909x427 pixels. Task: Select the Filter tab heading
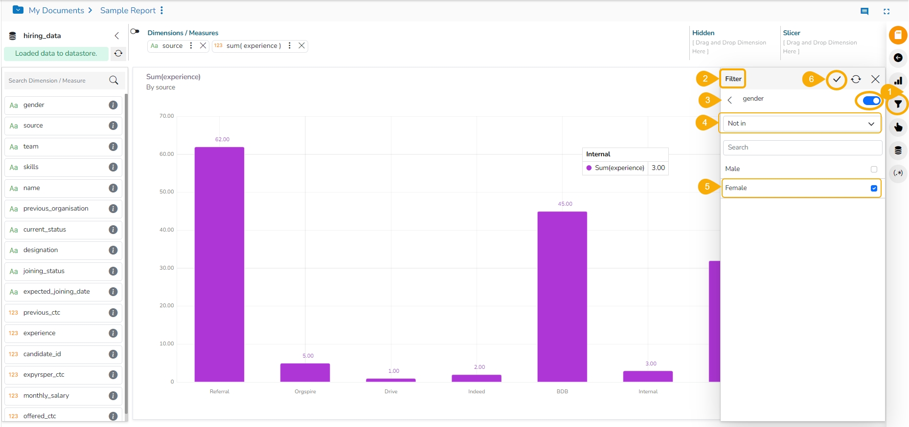(733, 79)
